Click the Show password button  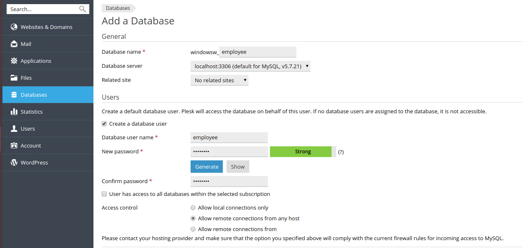click(x=238, y=167)
